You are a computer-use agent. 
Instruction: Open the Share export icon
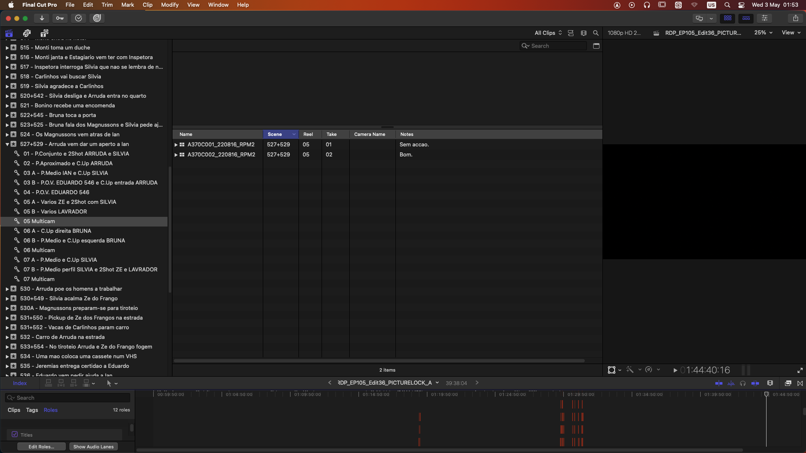795,18
